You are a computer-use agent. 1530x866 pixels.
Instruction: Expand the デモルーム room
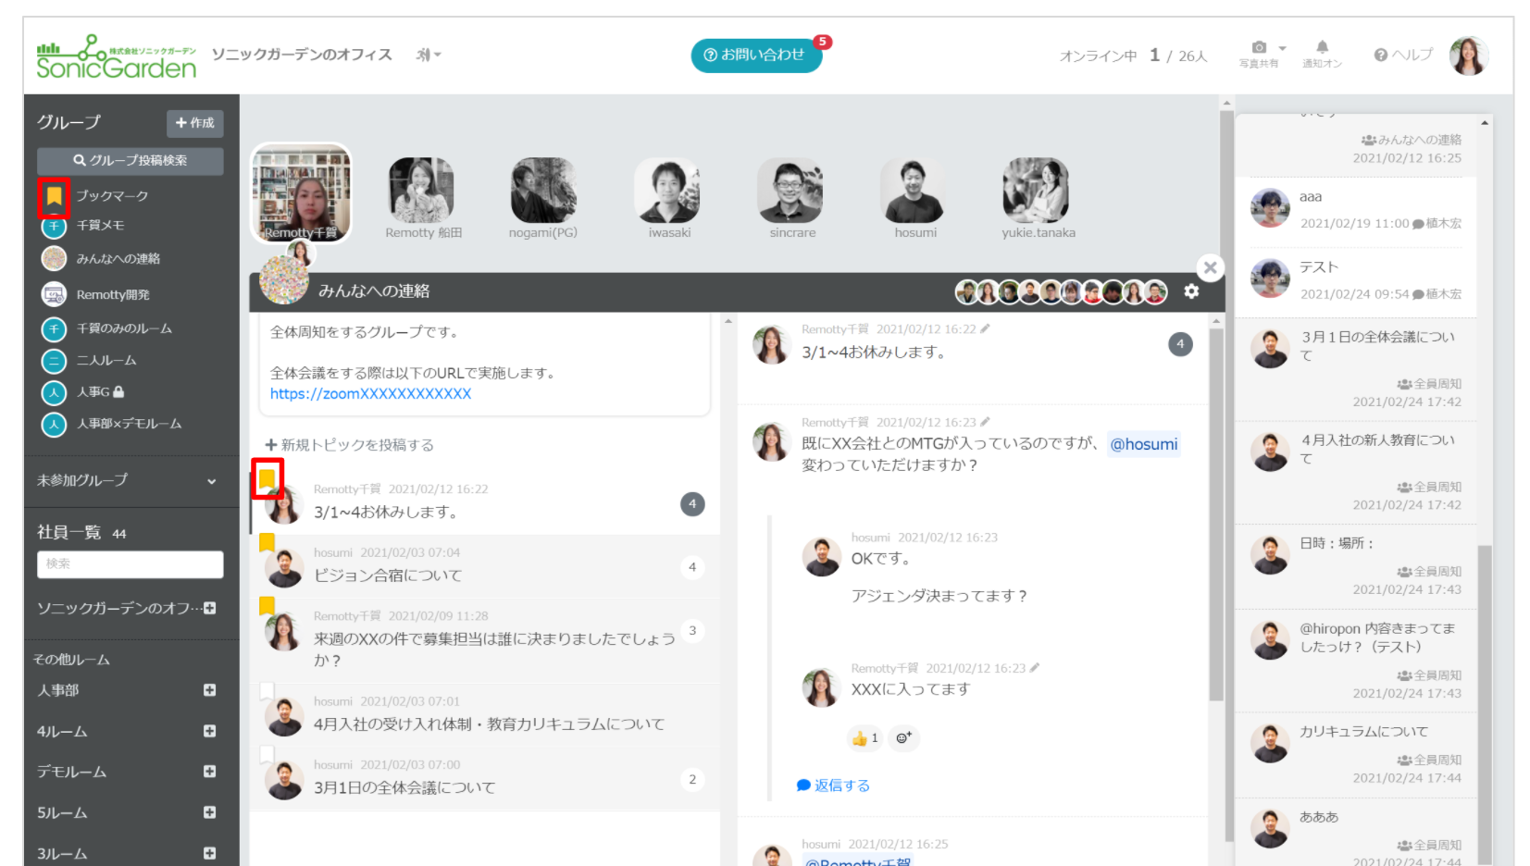click(209, 772)
